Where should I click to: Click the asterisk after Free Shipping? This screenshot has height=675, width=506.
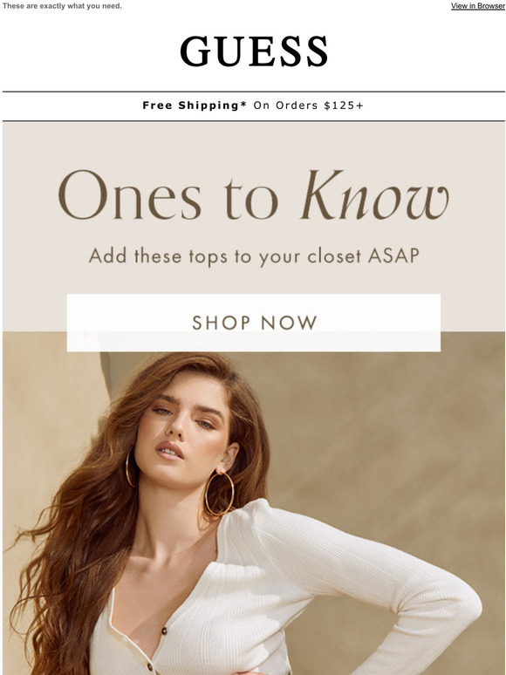coord(243,104)
